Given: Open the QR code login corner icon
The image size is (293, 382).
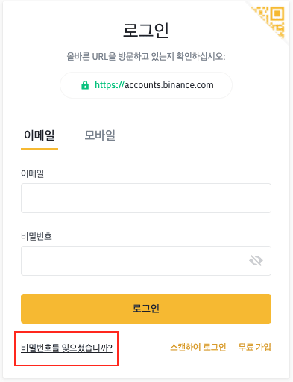Looking at the screenshot, I should (x=271, y=21).
